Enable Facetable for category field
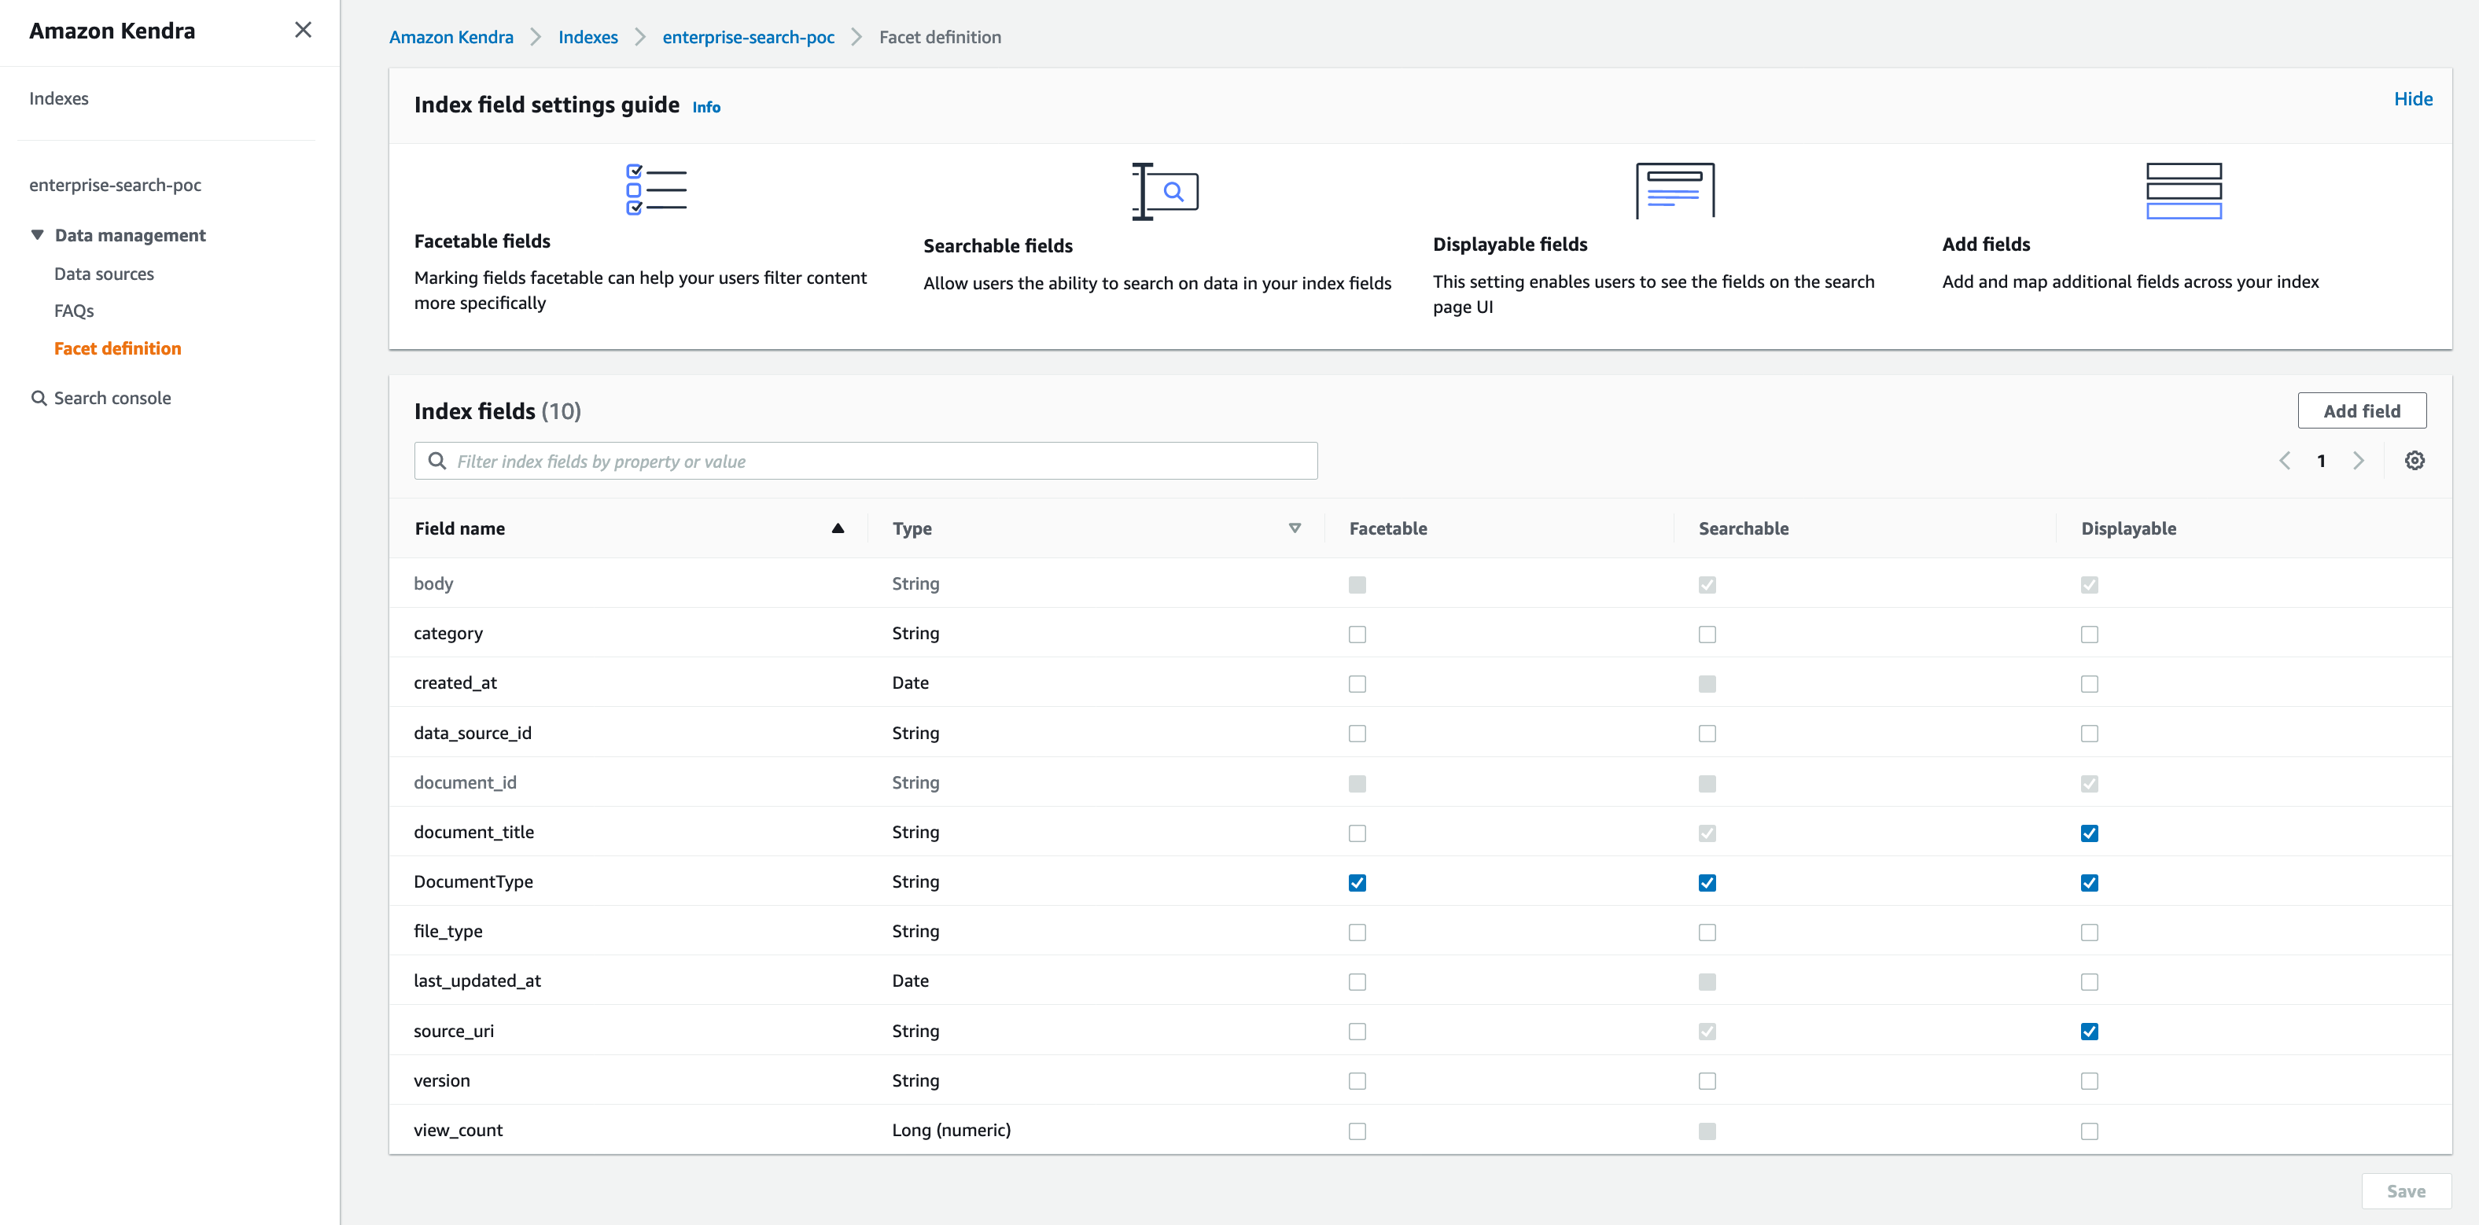Screen dimensions: 2479x1225 pyautogui.click(x=1357, y=635)
